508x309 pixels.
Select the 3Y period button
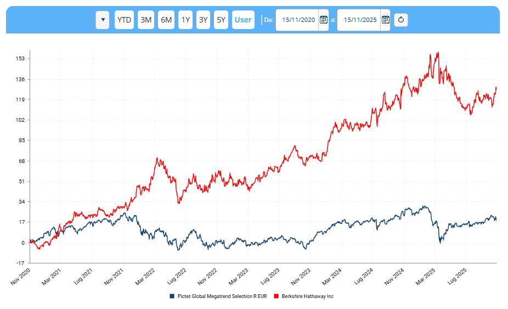pyautogui.click(x=204, y=20)
